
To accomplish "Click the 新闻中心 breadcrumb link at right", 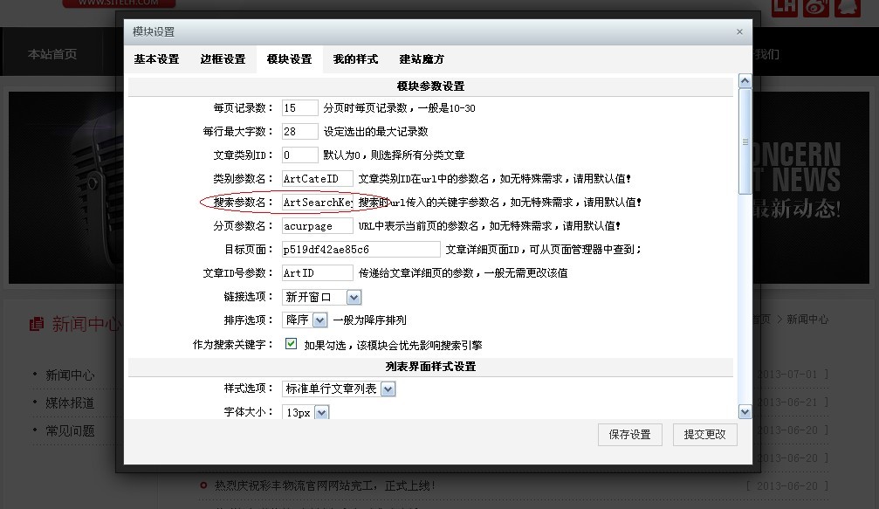I will point(807,320).
